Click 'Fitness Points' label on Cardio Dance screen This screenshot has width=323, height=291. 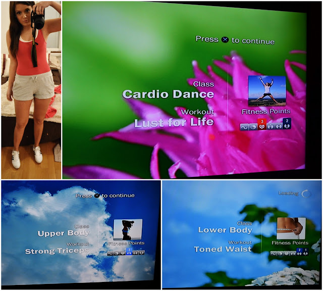266,112
